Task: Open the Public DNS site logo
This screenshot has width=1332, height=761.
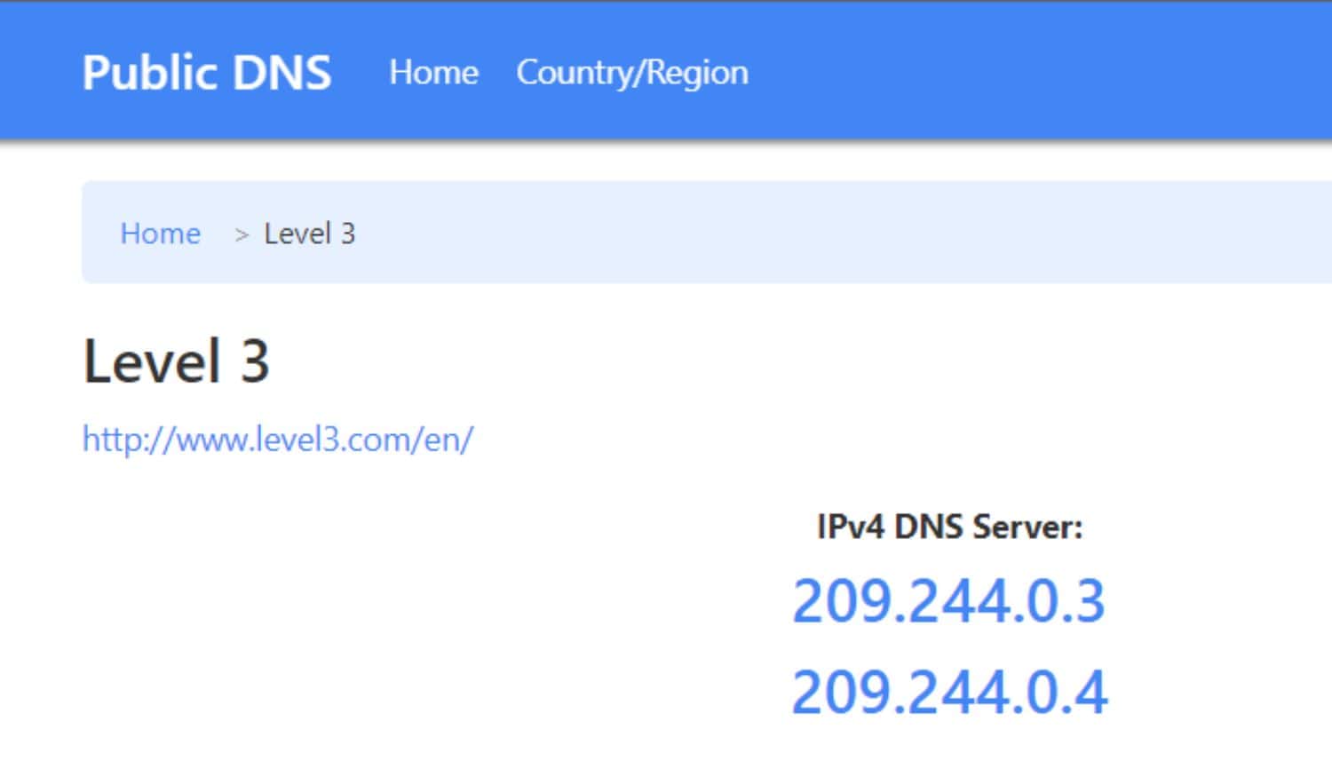Action: coord(207,73)
